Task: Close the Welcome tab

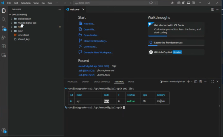Action: pos(83,9)
